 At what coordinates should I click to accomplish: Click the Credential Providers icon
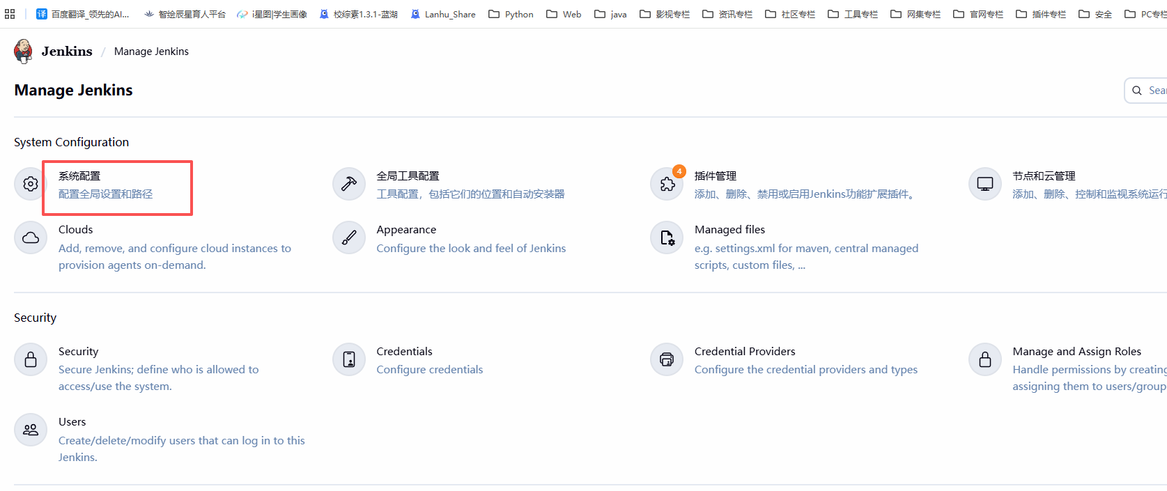point(667,359)
